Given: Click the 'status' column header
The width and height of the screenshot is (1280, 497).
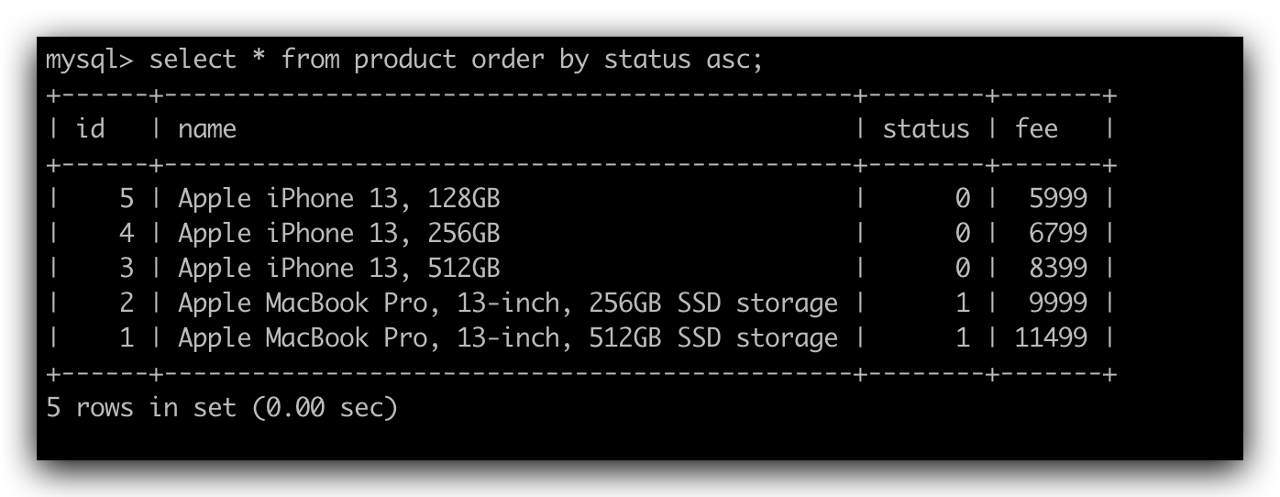Looking at the screenshot, I should pyautogui.click(x=925, y=129).
